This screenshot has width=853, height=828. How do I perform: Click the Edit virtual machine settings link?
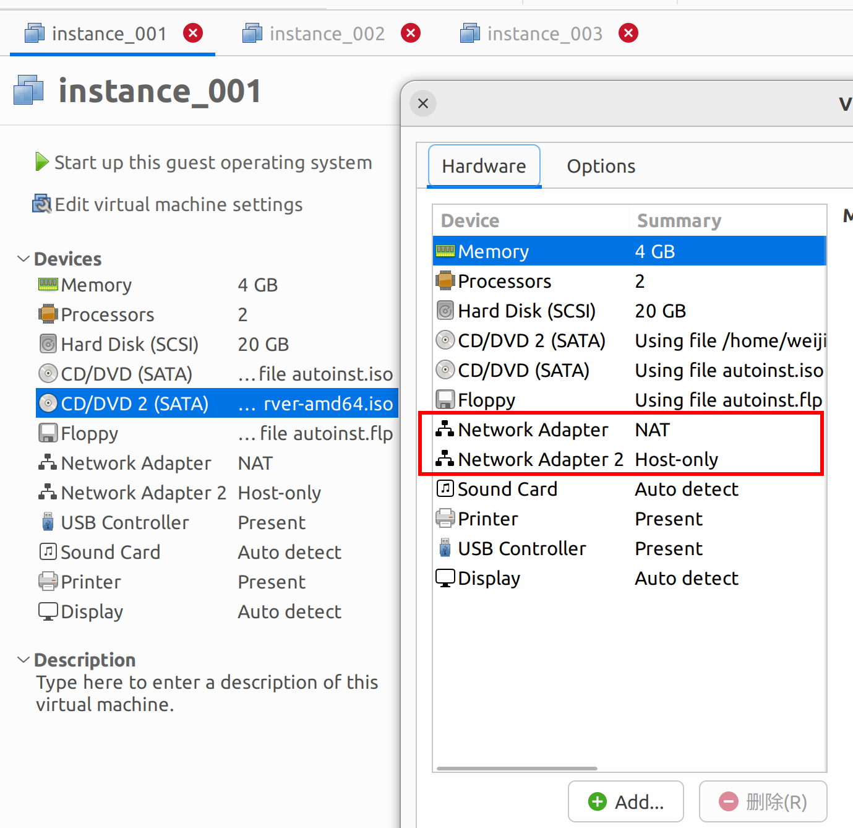[x=178, y=205]
